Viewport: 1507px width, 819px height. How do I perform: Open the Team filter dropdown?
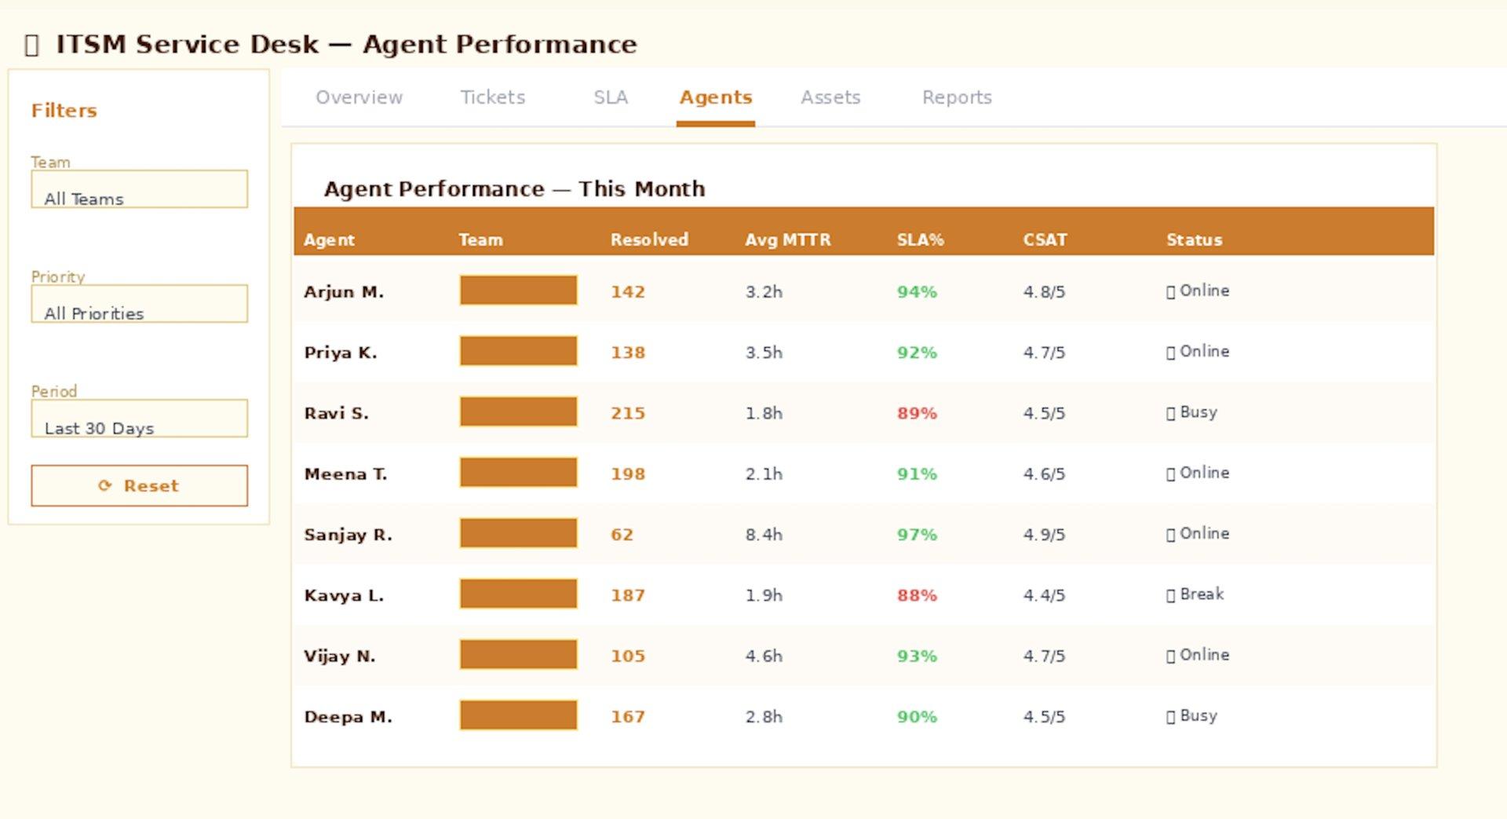point(139,189)
